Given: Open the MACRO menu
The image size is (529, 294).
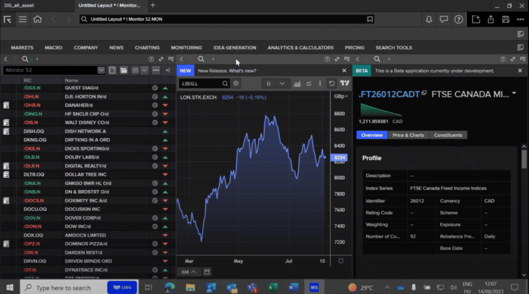Looking at the screenshot, I should pyautogui.click(x=54, y=48).
